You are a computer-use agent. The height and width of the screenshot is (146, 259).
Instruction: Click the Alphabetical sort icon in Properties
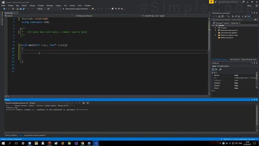[x=216, y=69]
